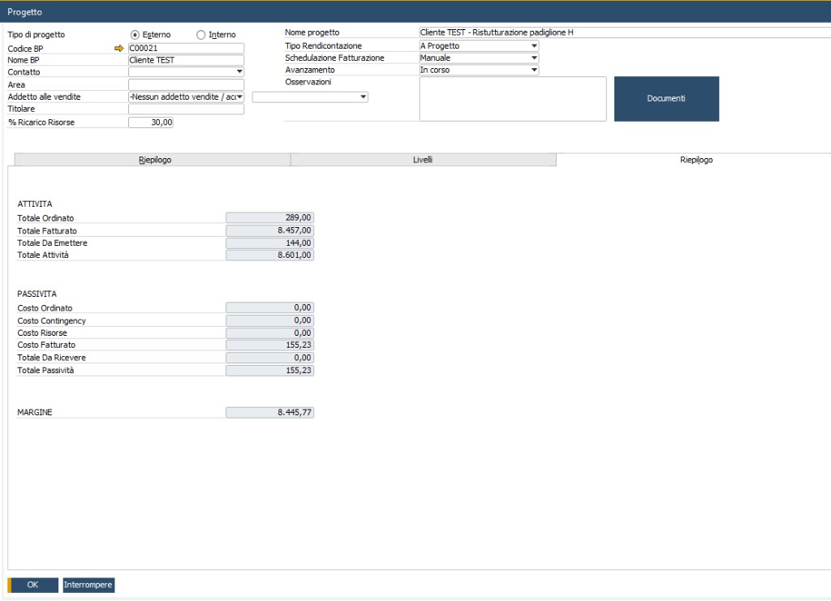
Task: Select the Esterno project type radio button
Action: pos(135,35)
